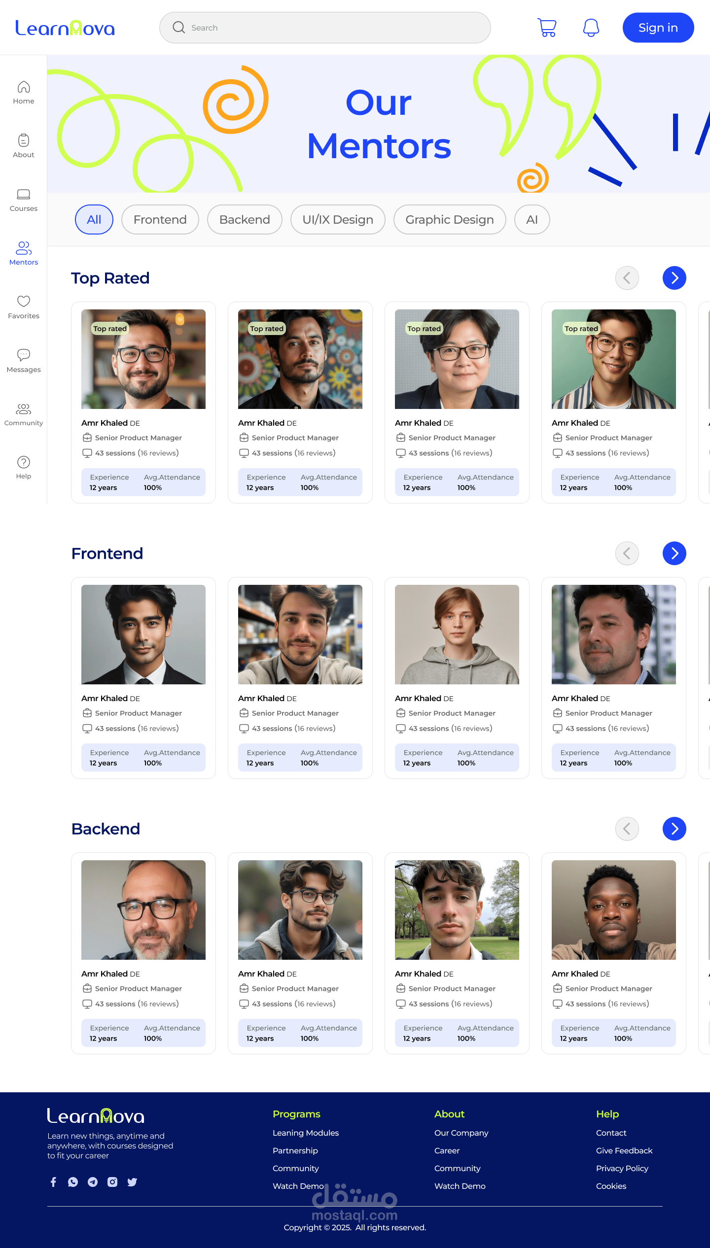Open Messages icon in sidebar
Viewport: 710px width, 1248px height.
[x=24, y=354]
